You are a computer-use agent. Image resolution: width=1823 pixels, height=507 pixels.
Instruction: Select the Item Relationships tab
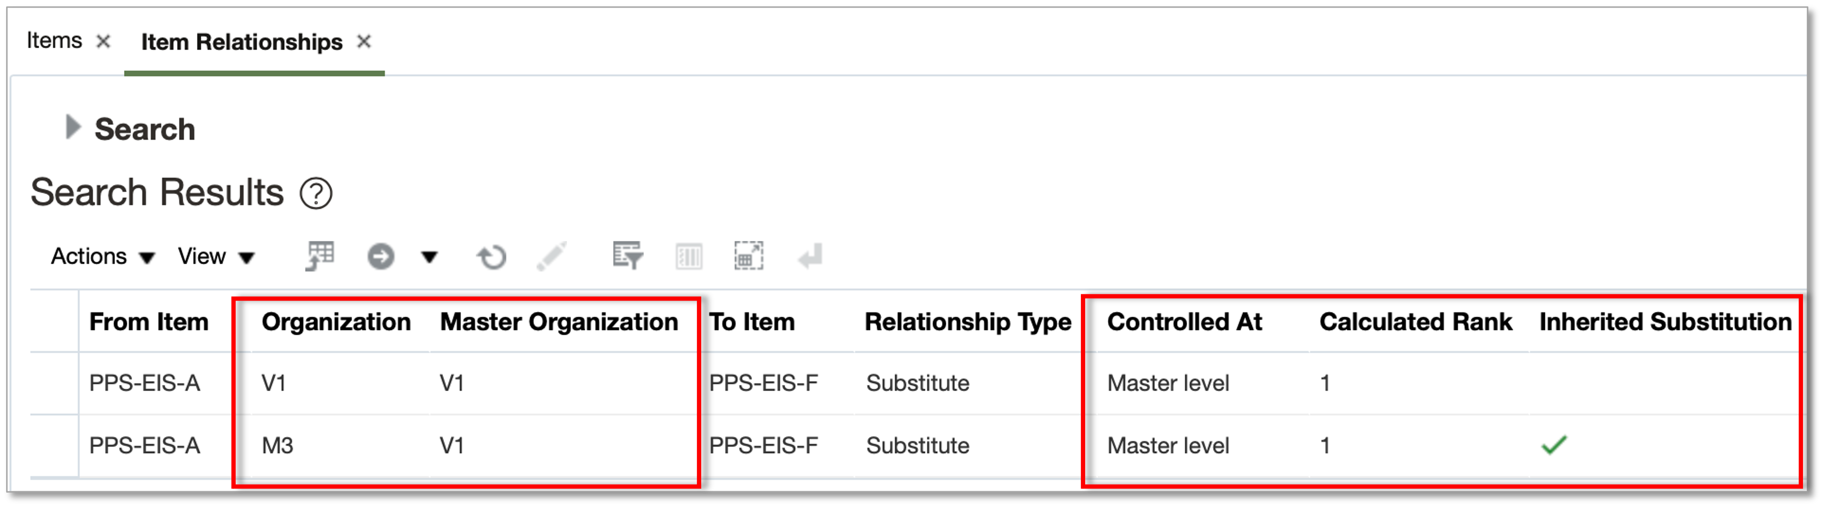[241, 42]
